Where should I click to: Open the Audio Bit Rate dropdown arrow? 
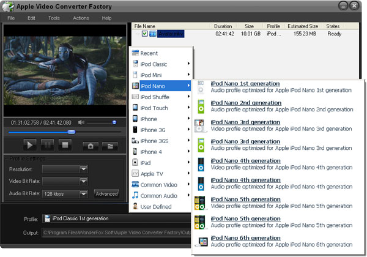coord(84,194)
